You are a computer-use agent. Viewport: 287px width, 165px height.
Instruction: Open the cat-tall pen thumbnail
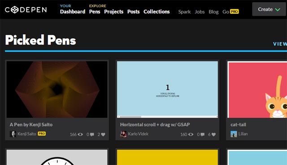pos(257,89)
